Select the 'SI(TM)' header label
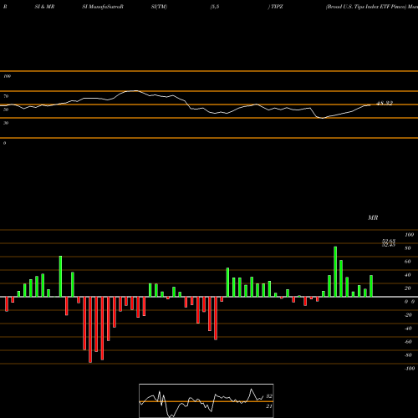This screenshot has width=418, height=418. 159,7
